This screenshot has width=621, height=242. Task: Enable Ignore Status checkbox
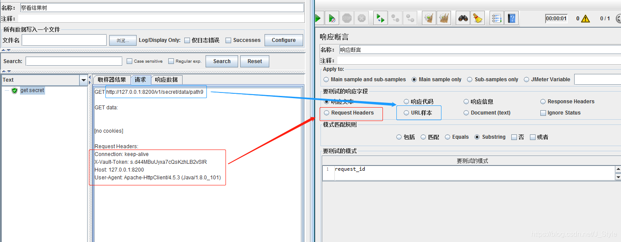pos(543,113)
